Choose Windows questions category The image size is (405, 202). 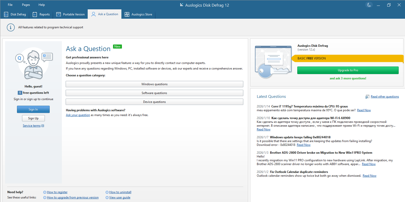(x=154, y=84)
